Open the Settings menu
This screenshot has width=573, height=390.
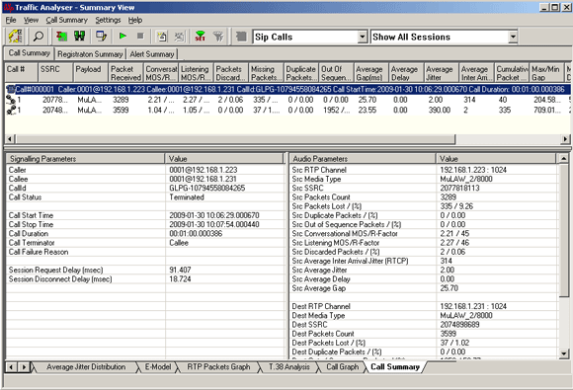(108, 20)
